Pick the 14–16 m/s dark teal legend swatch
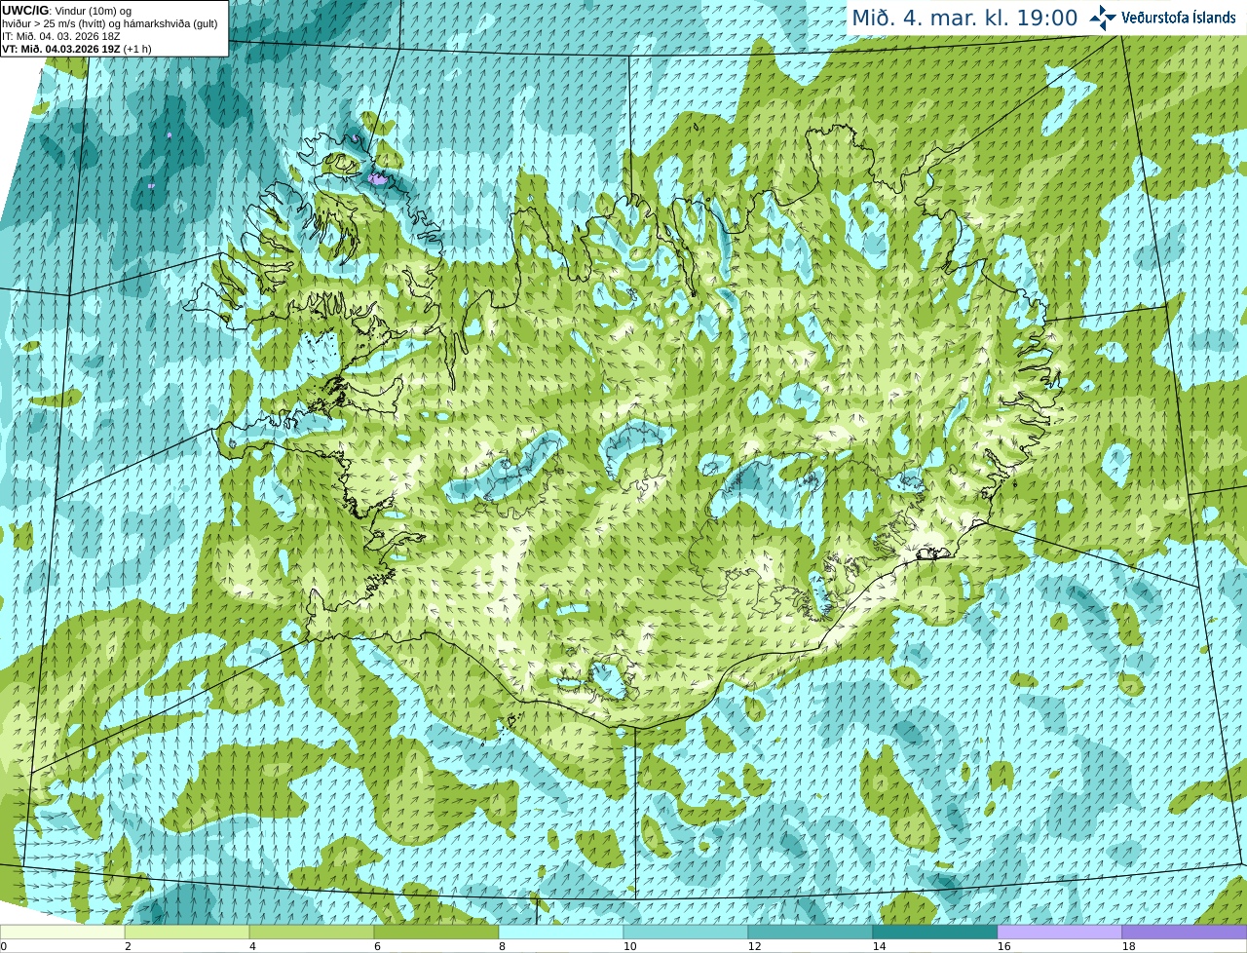Viewport: 1247px width, 953px height. click(935, 932)
